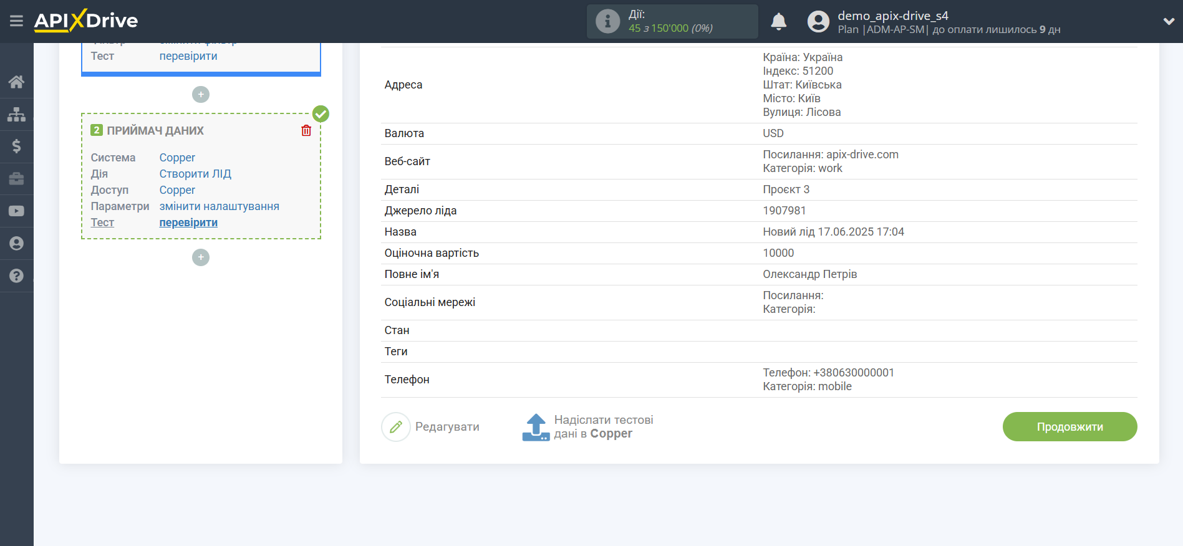
Task: Select the Деталі value Проєкт 3
Action: tap(786, 189)
